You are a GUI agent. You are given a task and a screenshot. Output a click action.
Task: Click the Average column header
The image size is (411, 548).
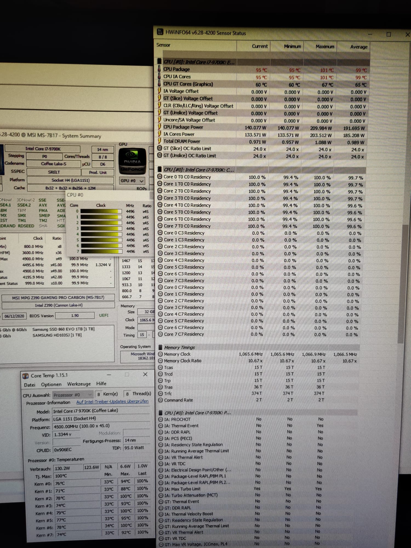coord(359,47)
